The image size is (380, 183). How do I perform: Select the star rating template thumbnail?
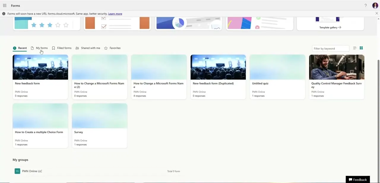47,23
